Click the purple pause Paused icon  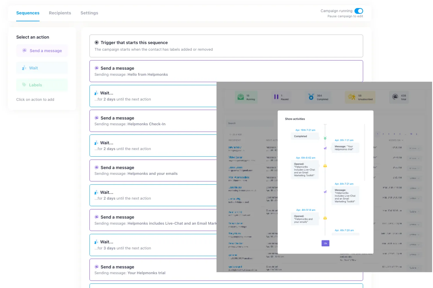pyautogui.click(x=276, y=97)
